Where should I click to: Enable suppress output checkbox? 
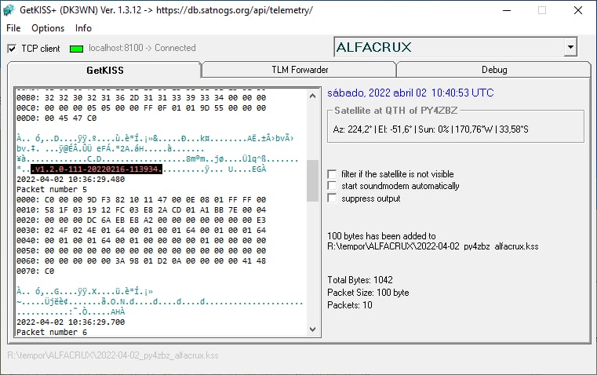point(332,198)
